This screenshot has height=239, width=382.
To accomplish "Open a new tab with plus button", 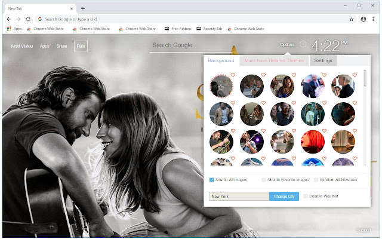I will tap(83, 9).
